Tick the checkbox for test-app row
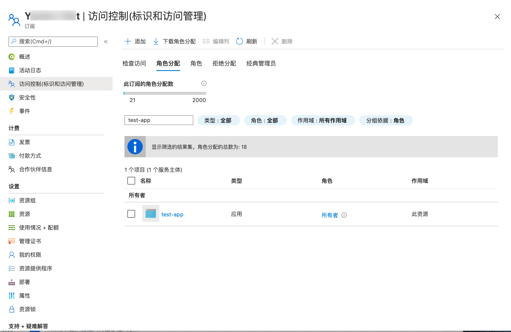The width and height of the screenshot is (511, 332). [x=131, y=214]
